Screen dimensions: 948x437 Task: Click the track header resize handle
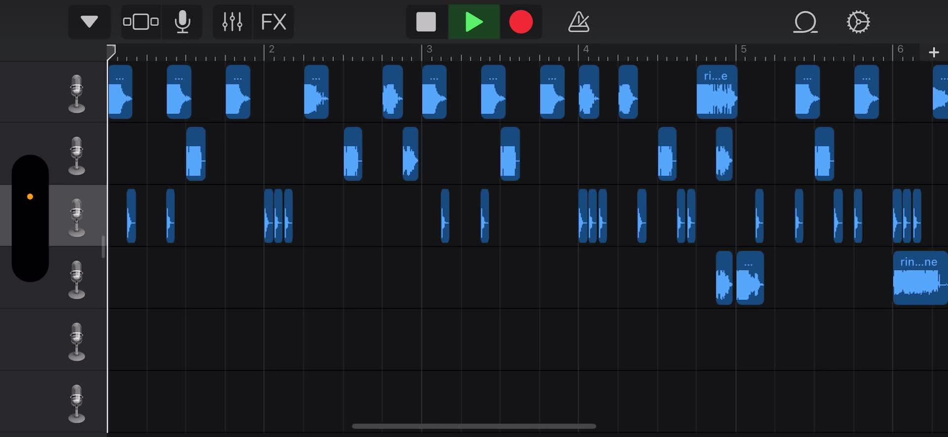(103, 247)
